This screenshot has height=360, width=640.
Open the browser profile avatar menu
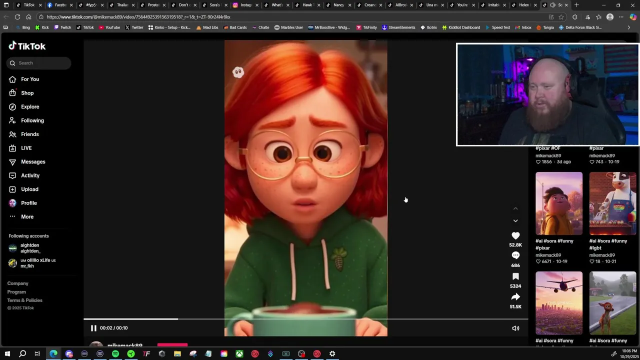(610, 17)
